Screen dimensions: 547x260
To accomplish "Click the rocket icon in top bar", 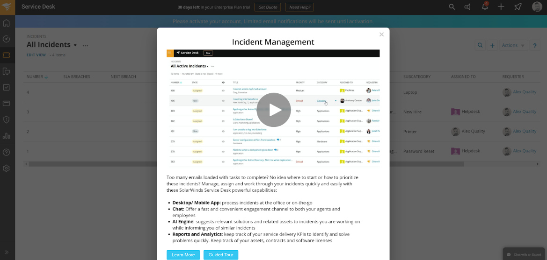I will [x=518, y=7].
